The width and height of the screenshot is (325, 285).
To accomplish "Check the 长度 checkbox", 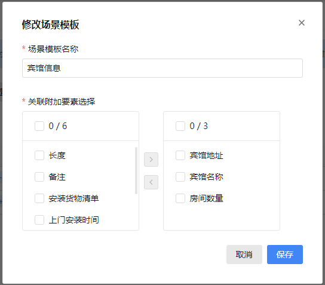I will pyautogui.click(x=39, y=155).
